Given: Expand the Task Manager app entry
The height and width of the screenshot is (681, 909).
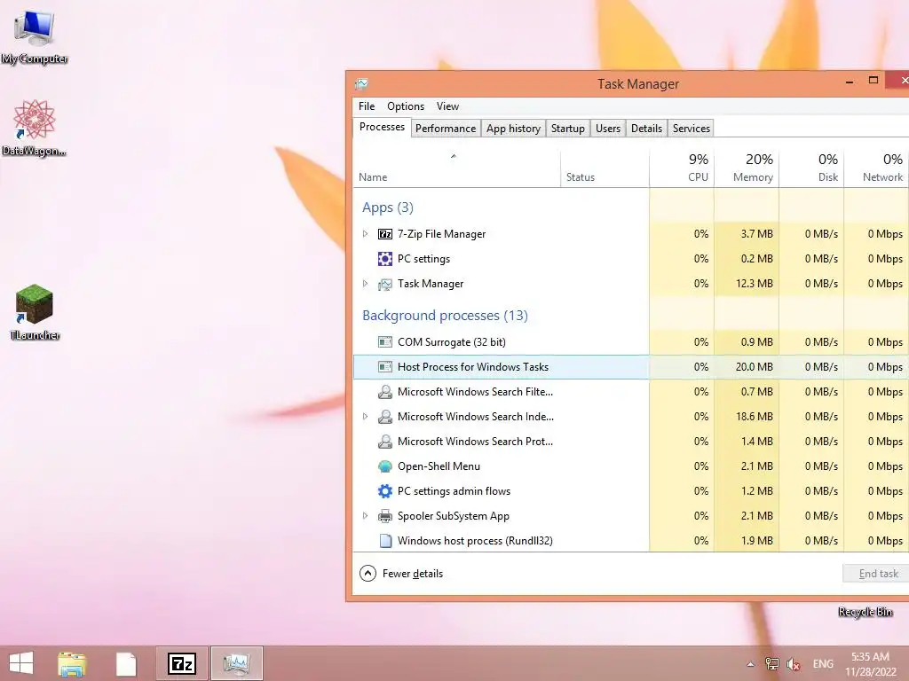Looking at the screenshot, I should (365, 284).
